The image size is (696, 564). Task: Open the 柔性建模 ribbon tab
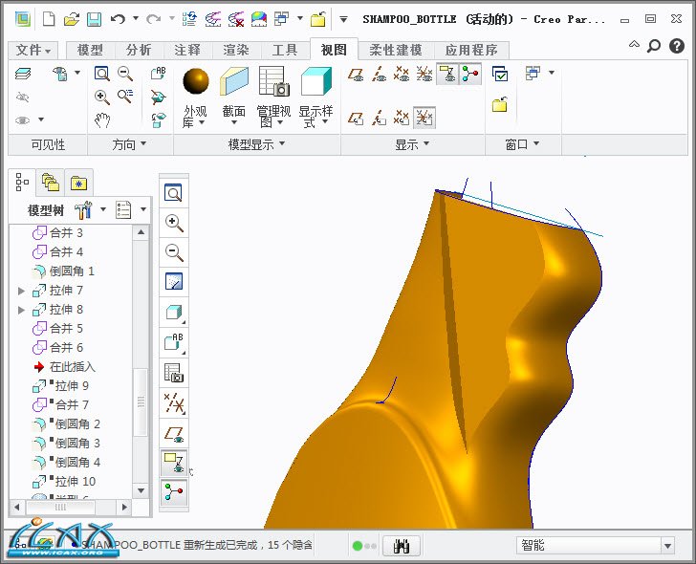click(397, 51)
